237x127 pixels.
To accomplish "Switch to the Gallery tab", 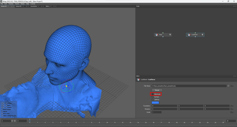I will [x=47, y=6].
